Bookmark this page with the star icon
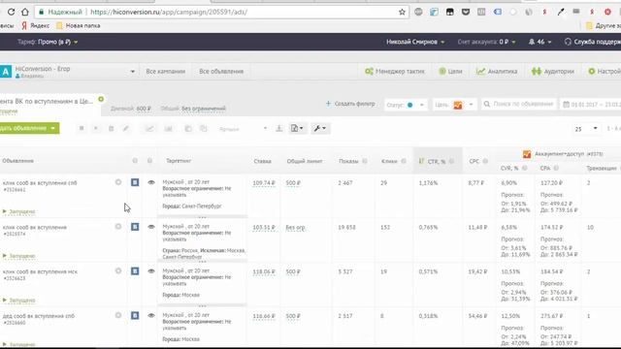621x349 pixels. point(402,12)
